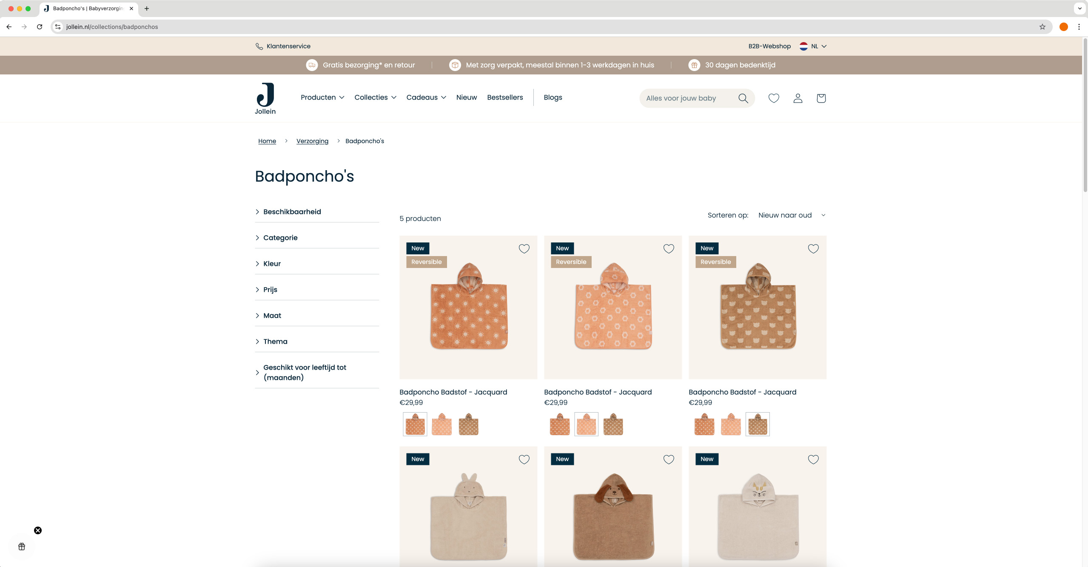The width and height of the screenshot is (1088, 567).
Task: Open the tab search dropdown arrow
Action: point(1079,9)
